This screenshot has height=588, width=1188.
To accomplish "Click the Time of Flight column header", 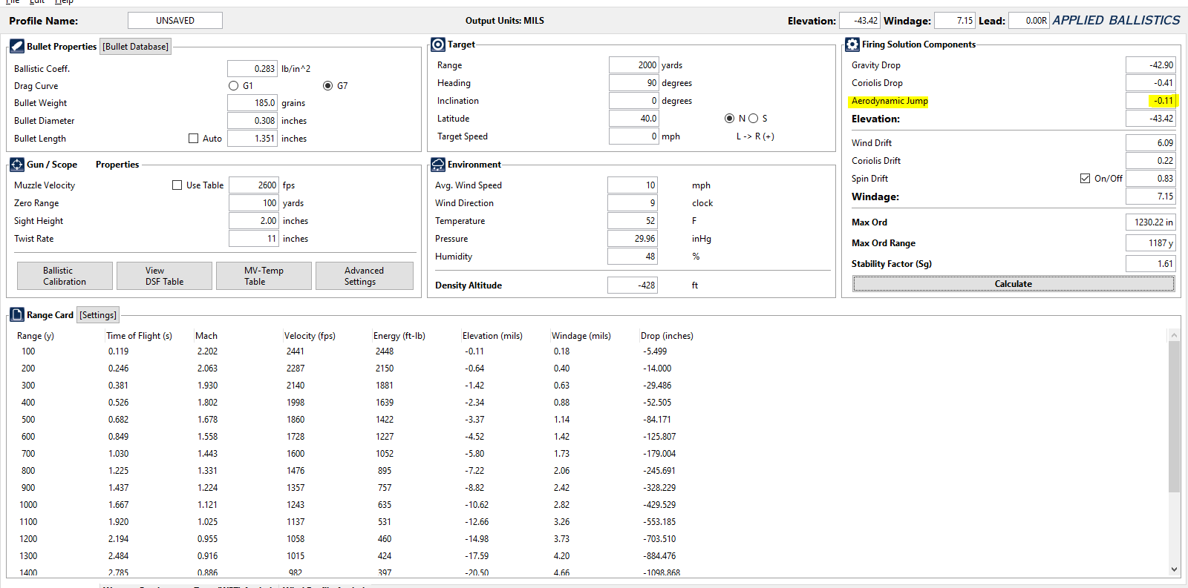I will [x=139, y=336].
